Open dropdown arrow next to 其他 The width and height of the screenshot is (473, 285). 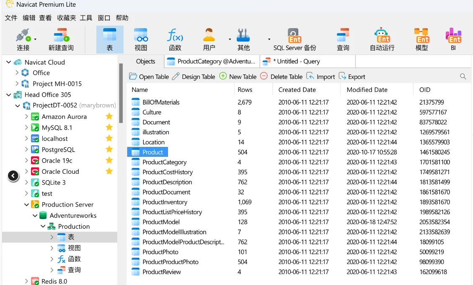(269, 39)
